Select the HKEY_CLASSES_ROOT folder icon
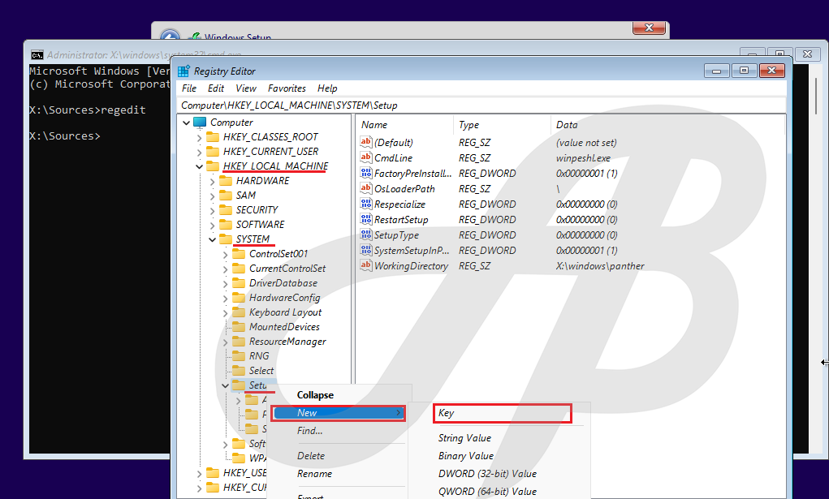This screenshot has width=829, height=499. (213, 137)
